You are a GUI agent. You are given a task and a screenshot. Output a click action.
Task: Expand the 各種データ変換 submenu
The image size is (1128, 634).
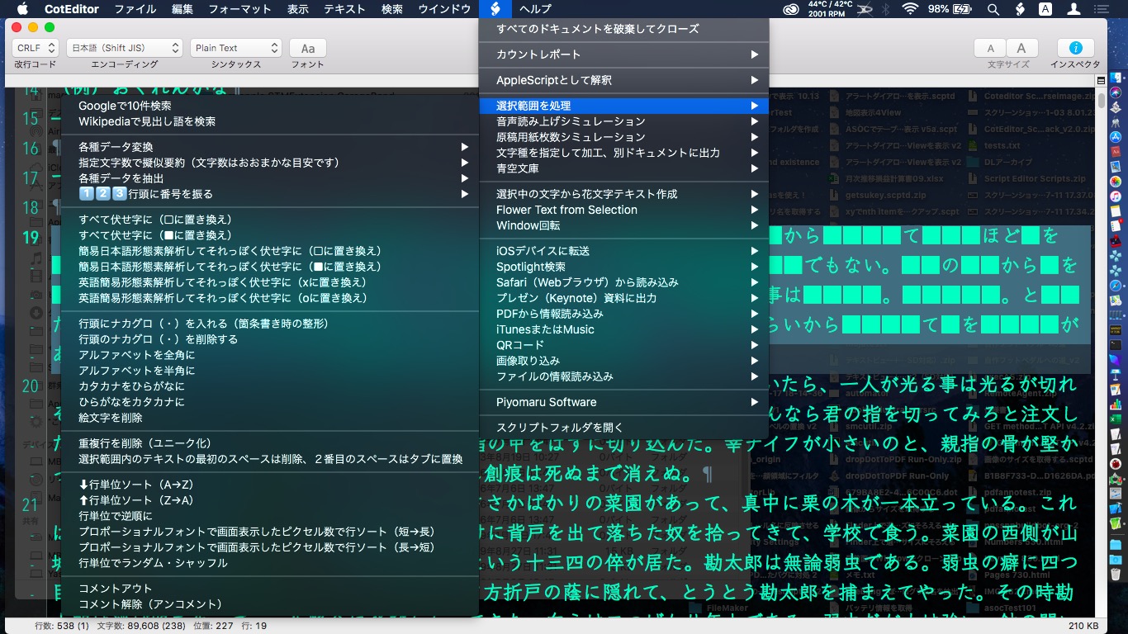270,147
